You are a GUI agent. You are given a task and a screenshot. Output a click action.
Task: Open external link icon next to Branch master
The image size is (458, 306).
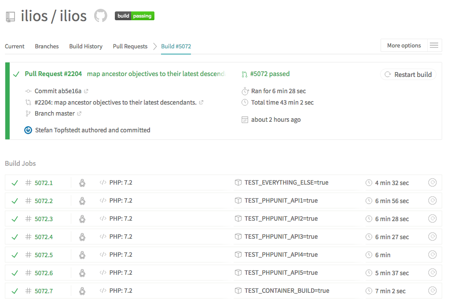pyautogui.click(x=79, y=113)
